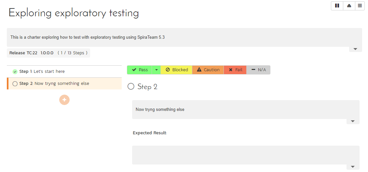
Task: Set step status to N/A
Action: pyautogui.click(x=258, y=70)
